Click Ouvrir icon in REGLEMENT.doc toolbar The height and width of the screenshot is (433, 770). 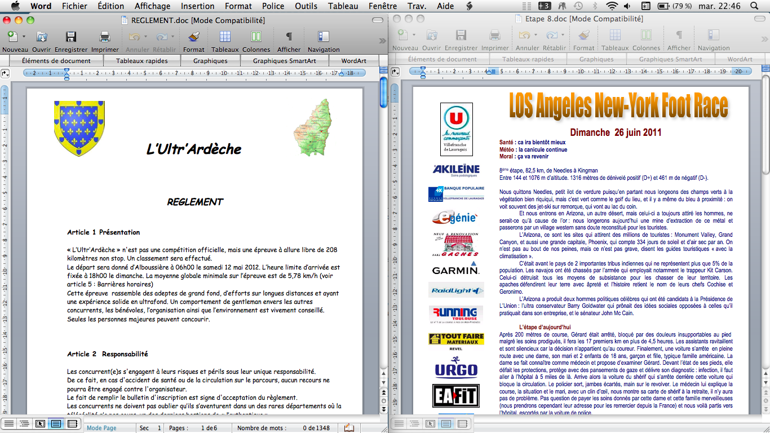tap(42, 37)
